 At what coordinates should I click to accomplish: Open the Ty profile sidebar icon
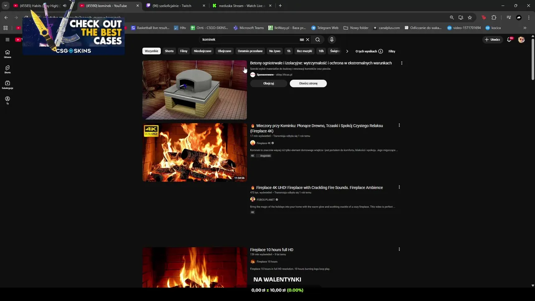click(x=8, y=100)
